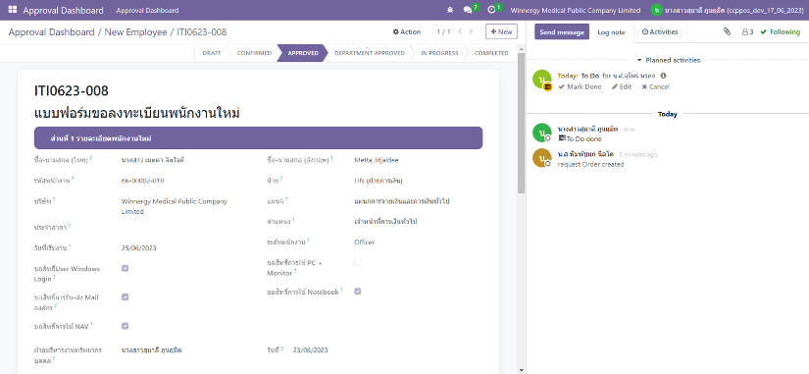
Task: Open the Activities tab
Action: (660, 31)
